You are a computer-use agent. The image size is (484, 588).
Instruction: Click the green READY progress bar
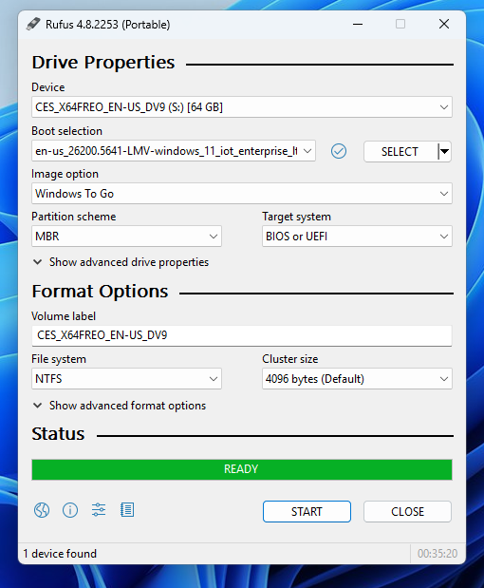(242, 469)
